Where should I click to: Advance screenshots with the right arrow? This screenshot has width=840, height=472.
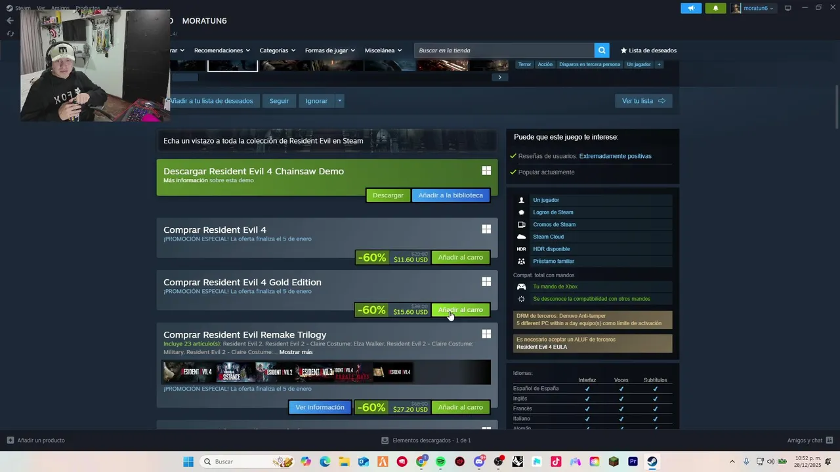499,77
